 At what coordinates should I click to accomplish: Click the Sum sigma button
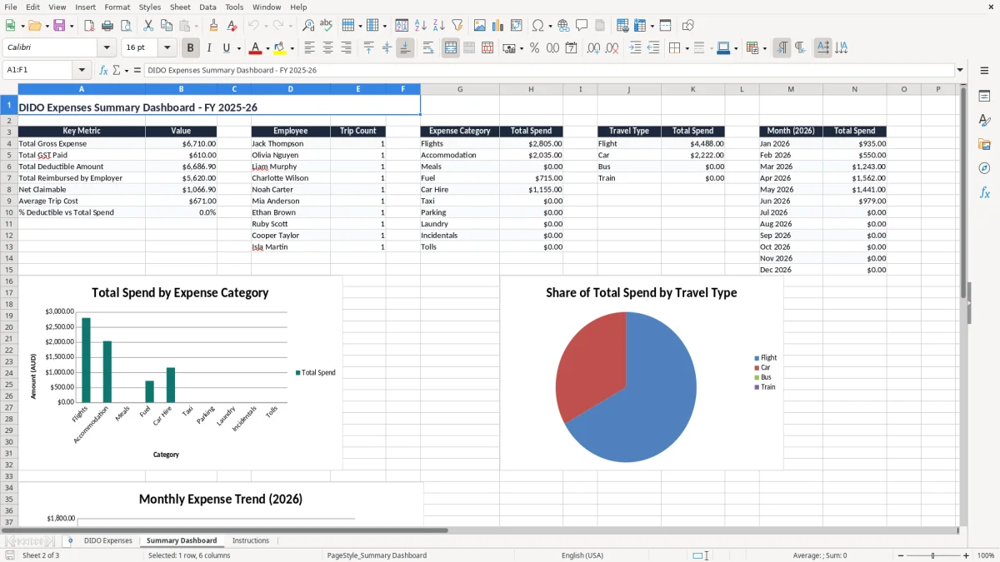pos(117,71)
